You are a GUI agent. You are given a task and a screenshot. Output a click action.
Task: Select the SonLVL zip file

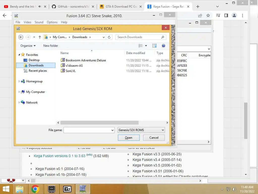coord(71,71)
